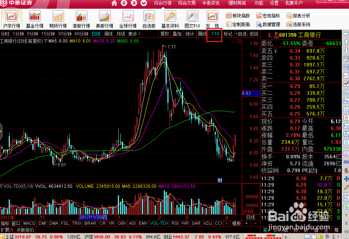Click sidebar F5 icon
Viewport: 349px width, 239px height.
coord(346,198)
